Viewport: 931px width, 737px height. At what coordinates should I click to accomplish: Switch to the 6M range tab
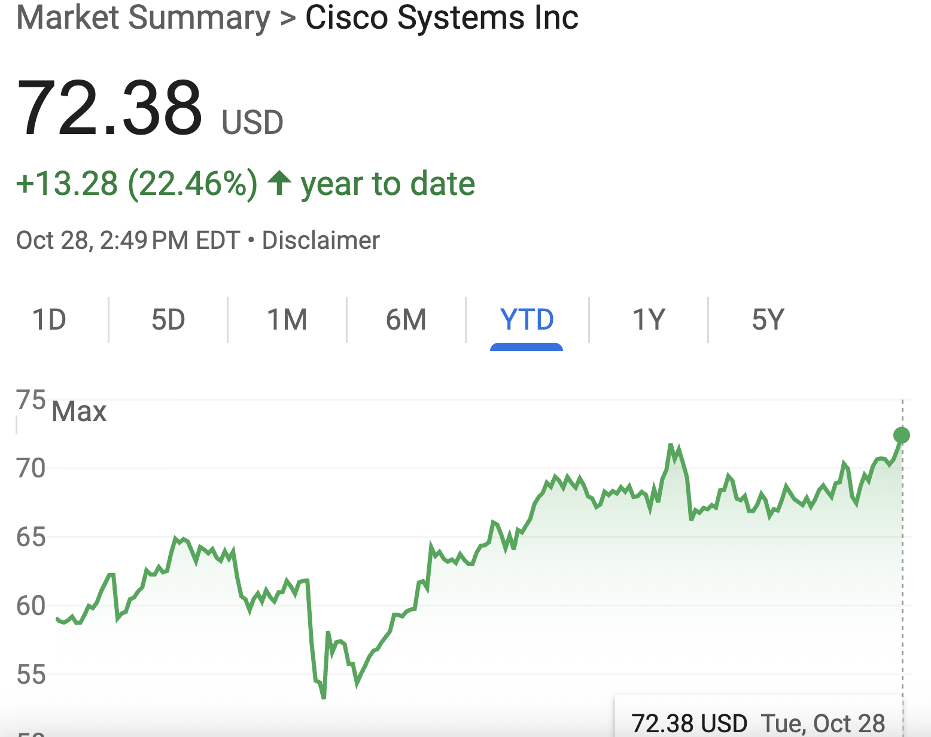click(406, 319)
